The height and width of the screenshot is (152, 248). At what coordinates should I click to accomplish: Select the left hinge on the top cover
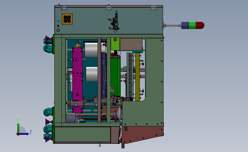click(x=64, y=7)
